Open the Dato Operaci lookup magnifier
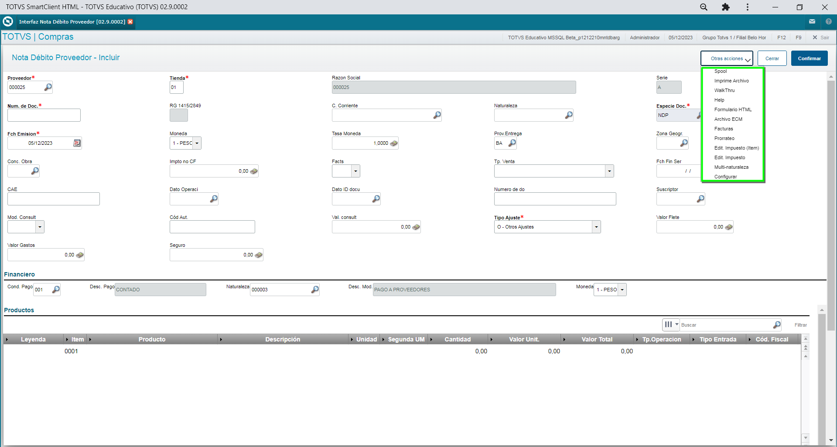Screen dimensions: 837x447 pyautogui.click(x=214, y=199)
